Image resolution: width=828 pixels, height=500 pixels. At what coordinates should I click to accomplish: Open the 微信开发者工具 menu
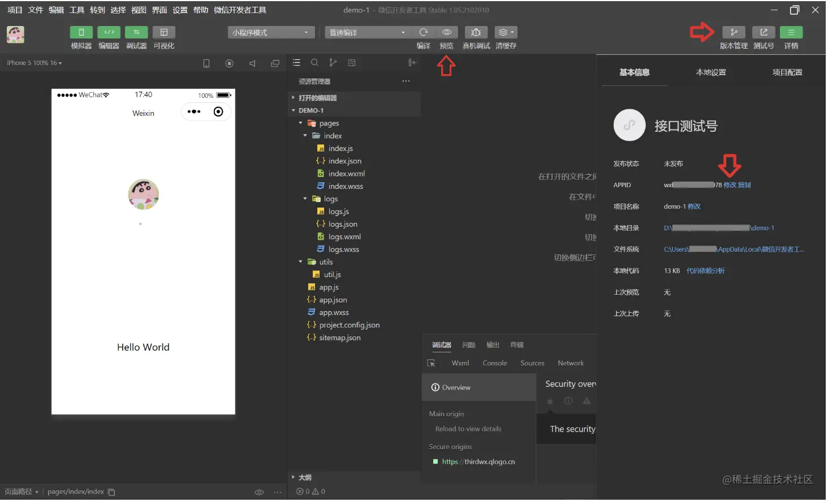240,10
